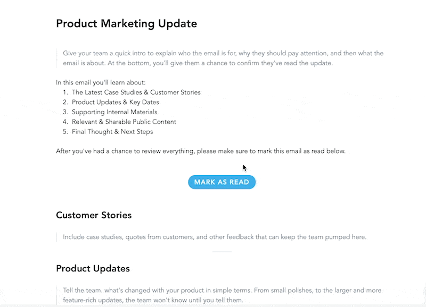
Task: Select list item 'Relevant & Sharable Public Content'
Action: click(124, 122)
